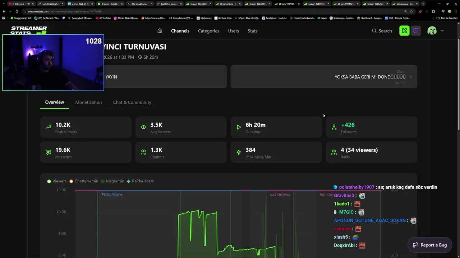Open the Konfuse Shop bookmark
Image resolution: width=460 pixels, height=258 pixels.
coord(223,18)
